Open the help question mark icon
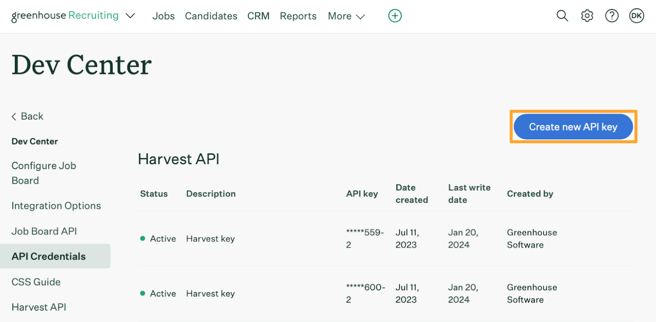The width and height of the screenshot is (656, 322). tap(611, 16)
